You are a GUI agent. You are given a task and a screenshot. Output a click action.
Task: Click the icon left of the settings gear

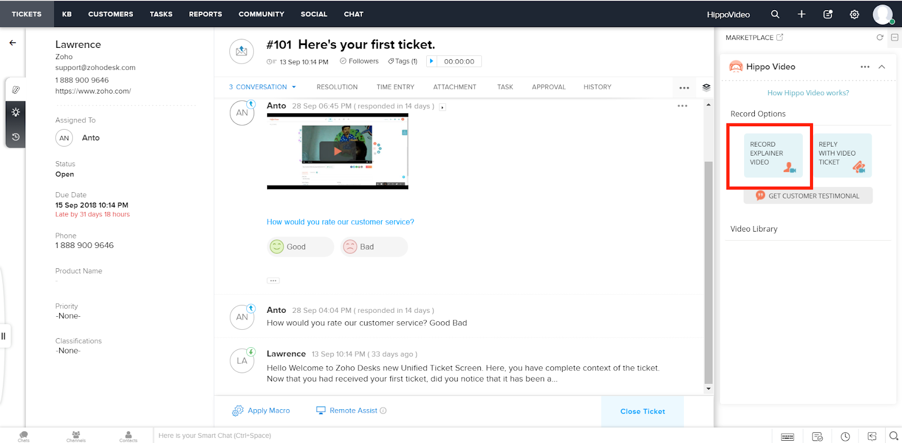click(828, 14)
